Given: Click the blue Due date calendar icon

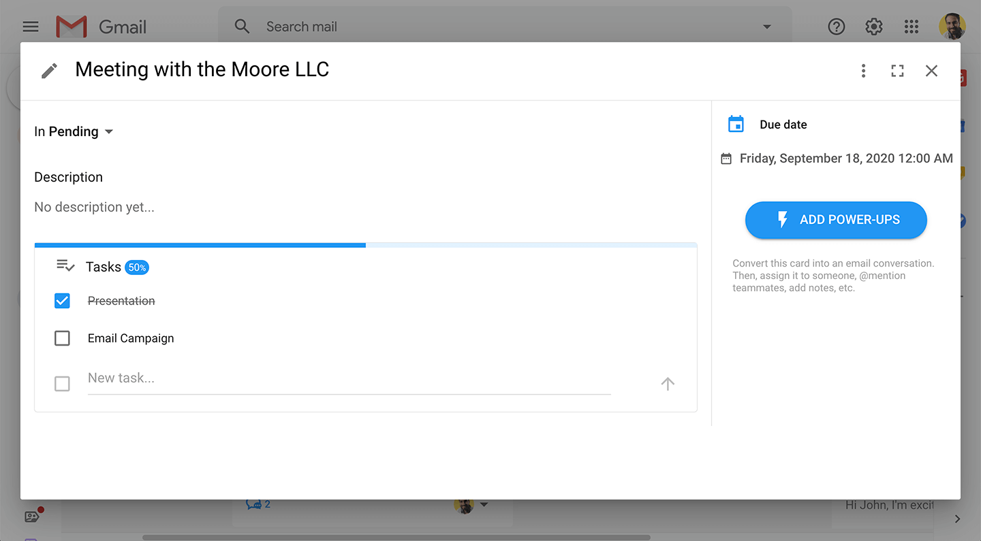Looking at the screenshot, I should (736, 124).
